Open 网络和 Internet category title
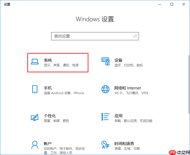 pyautogui.click(x=128, y=88)
